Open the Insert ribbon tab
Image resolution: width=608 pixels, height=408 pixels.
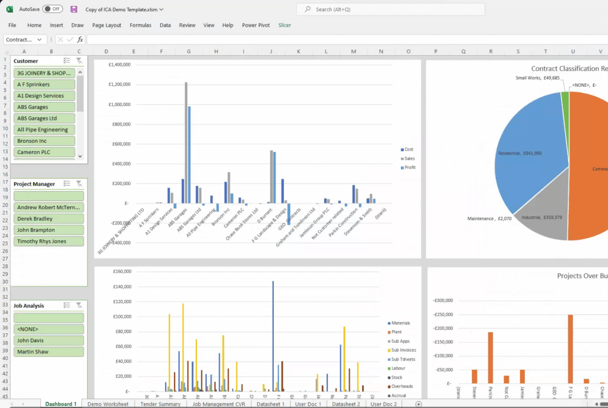56,25
